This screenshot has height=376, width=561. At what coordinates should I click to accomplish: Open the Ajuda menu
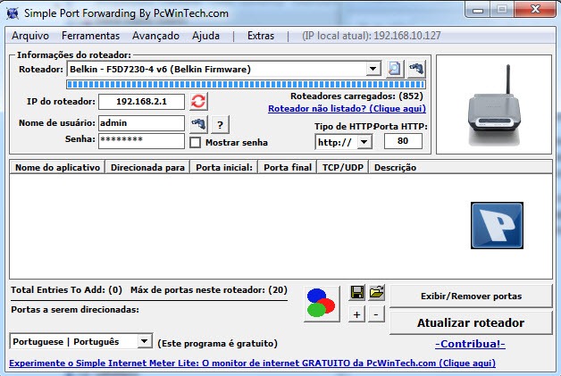(205, 36)
